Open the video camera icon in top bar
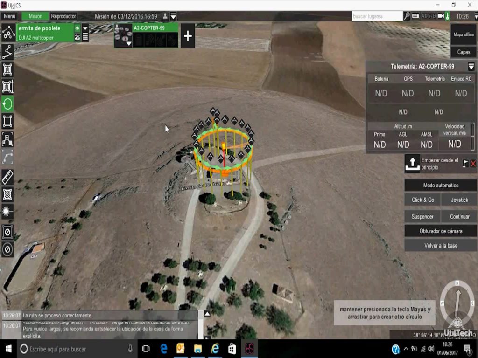This screenshot has height=358, width=478. [440, 16]
